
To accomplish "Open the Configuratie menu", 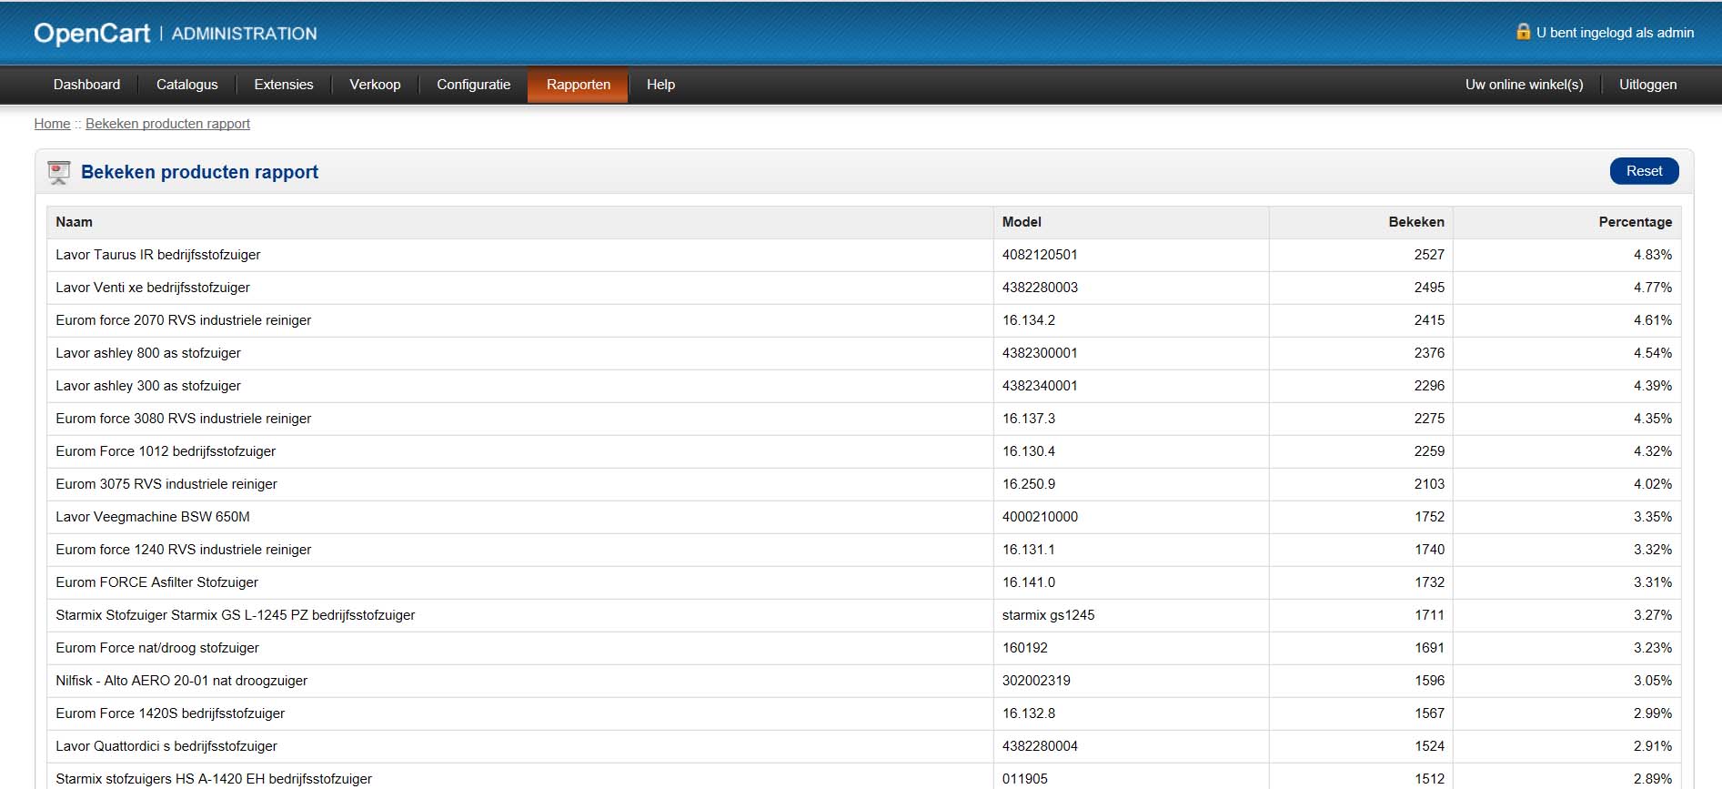I will click(473, 85).
